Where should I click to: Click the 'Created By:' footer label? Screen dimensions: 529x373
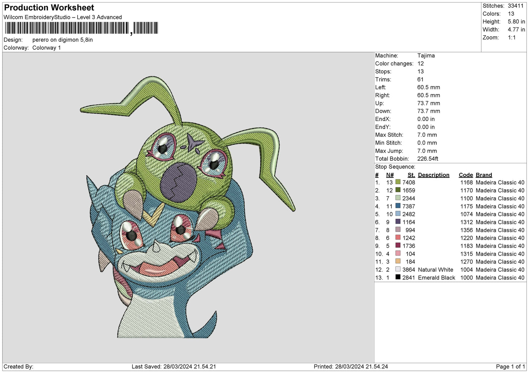18,366
